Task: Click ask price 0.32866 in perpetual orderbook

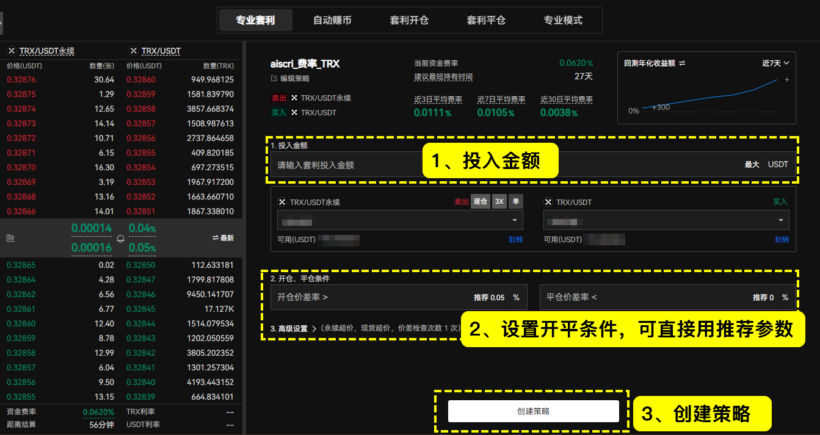Action: [21, 212]
